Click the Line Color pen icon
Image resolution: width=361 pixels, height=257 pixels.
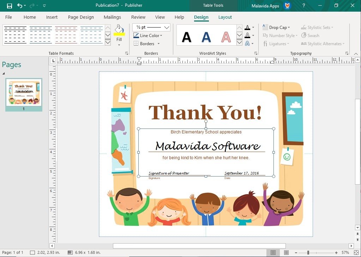(136, 35)
